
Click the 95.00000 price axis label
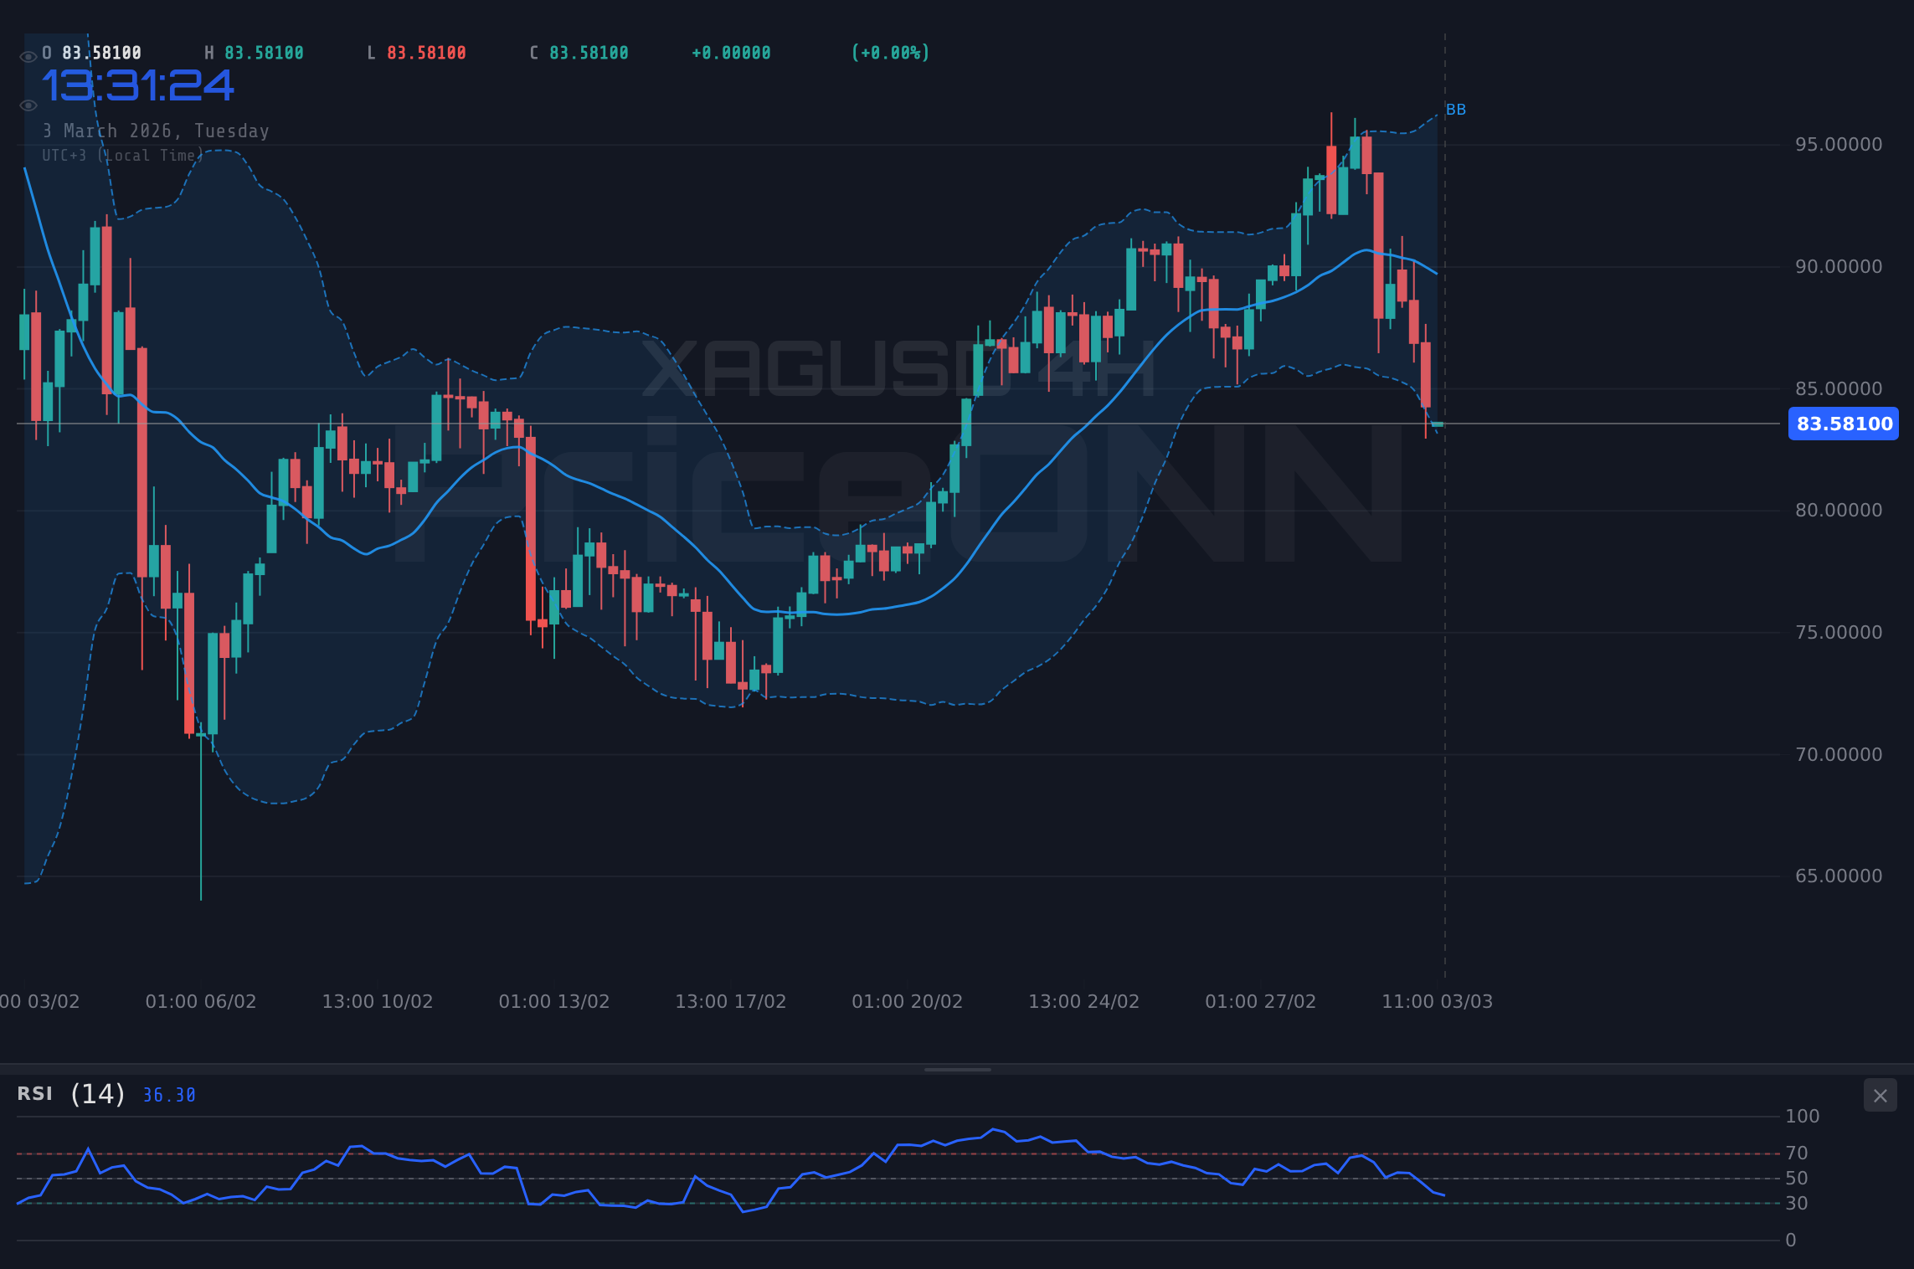1839,144
